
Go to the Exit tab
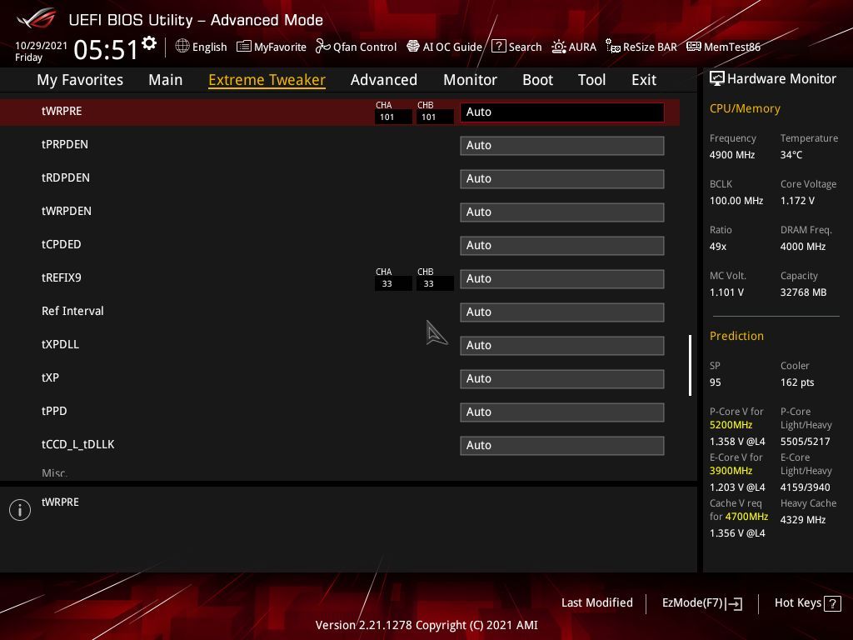click(x=644, y=80)
